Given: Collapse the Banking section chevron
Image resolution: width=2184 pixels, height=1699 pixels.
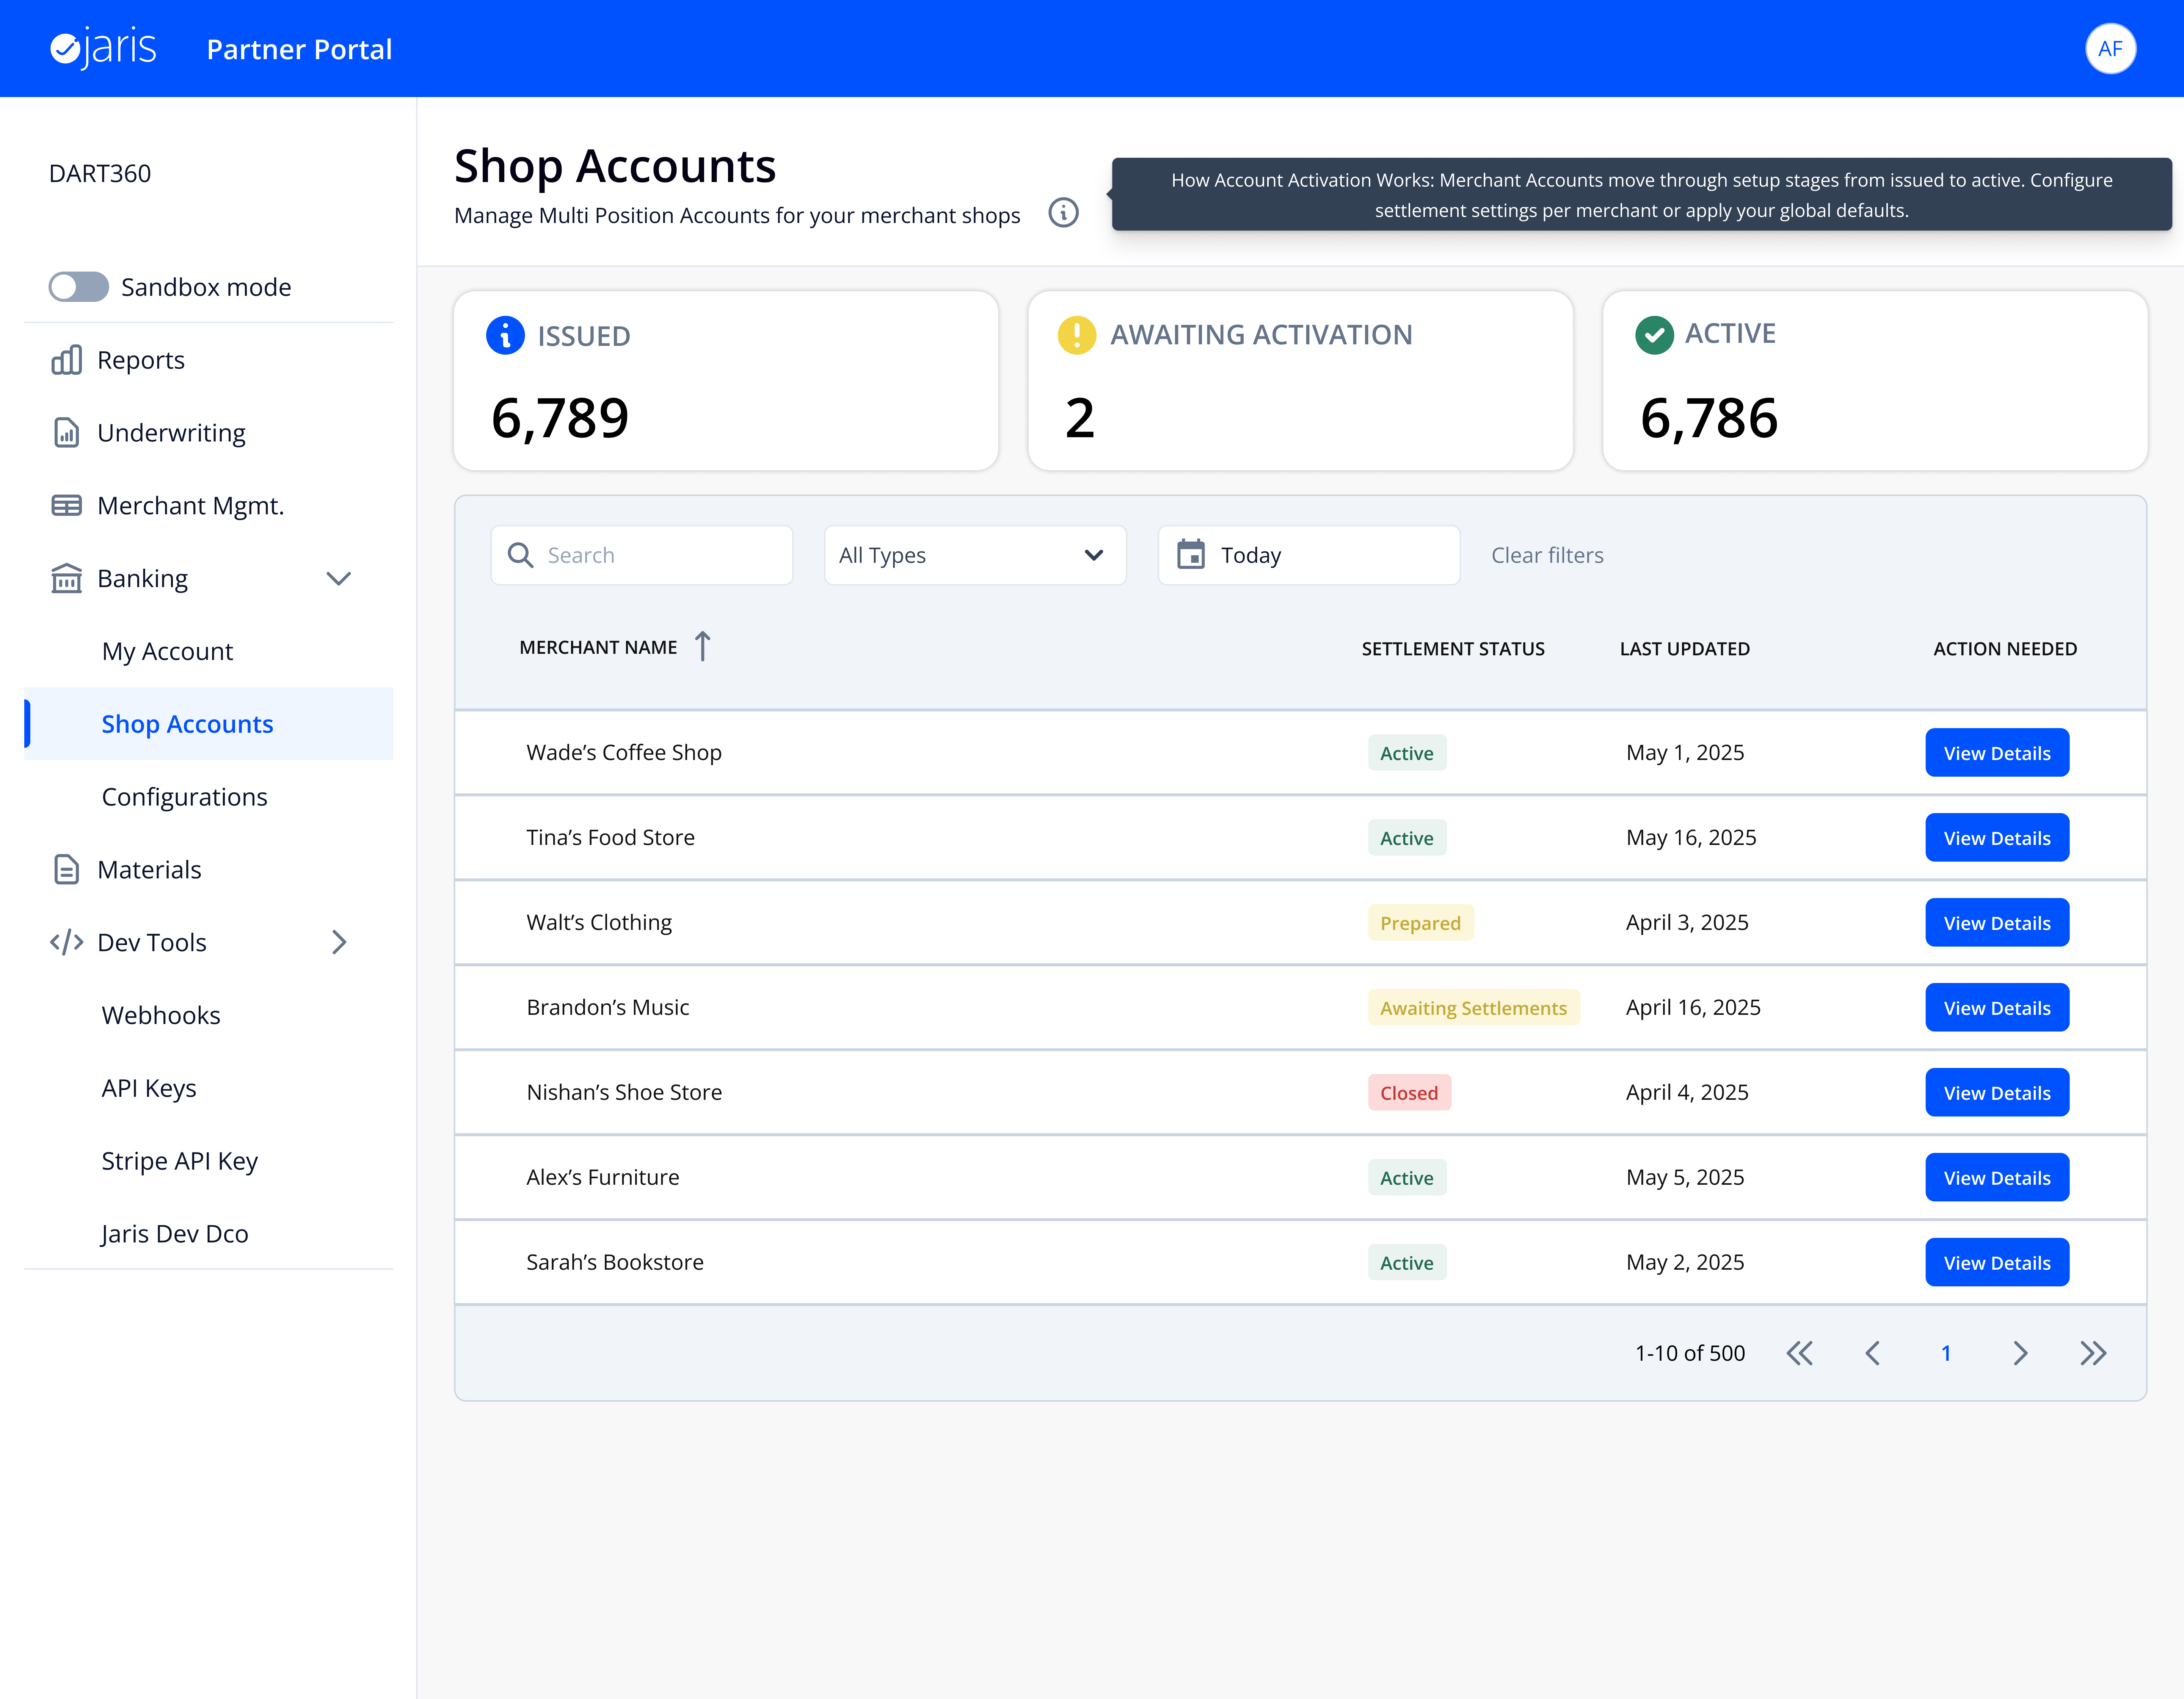Looking at the screenshot, I should tap(339, 579).
